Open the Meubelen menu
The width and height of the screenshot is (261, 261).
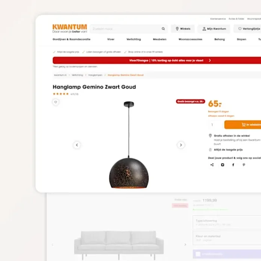point(160,39)
